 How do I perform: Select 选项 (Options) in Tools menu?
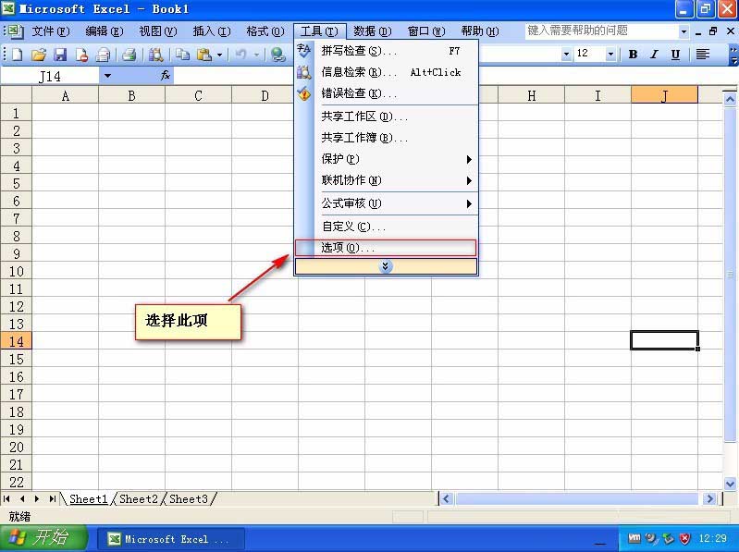click(x=386, y=248)
